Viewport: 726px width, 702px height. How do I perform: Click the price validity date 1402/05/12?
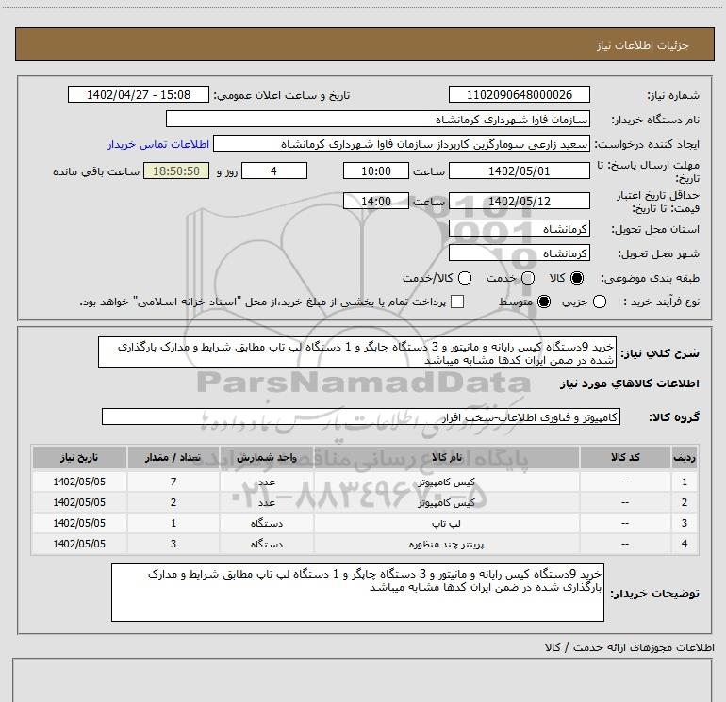(519, 202)
